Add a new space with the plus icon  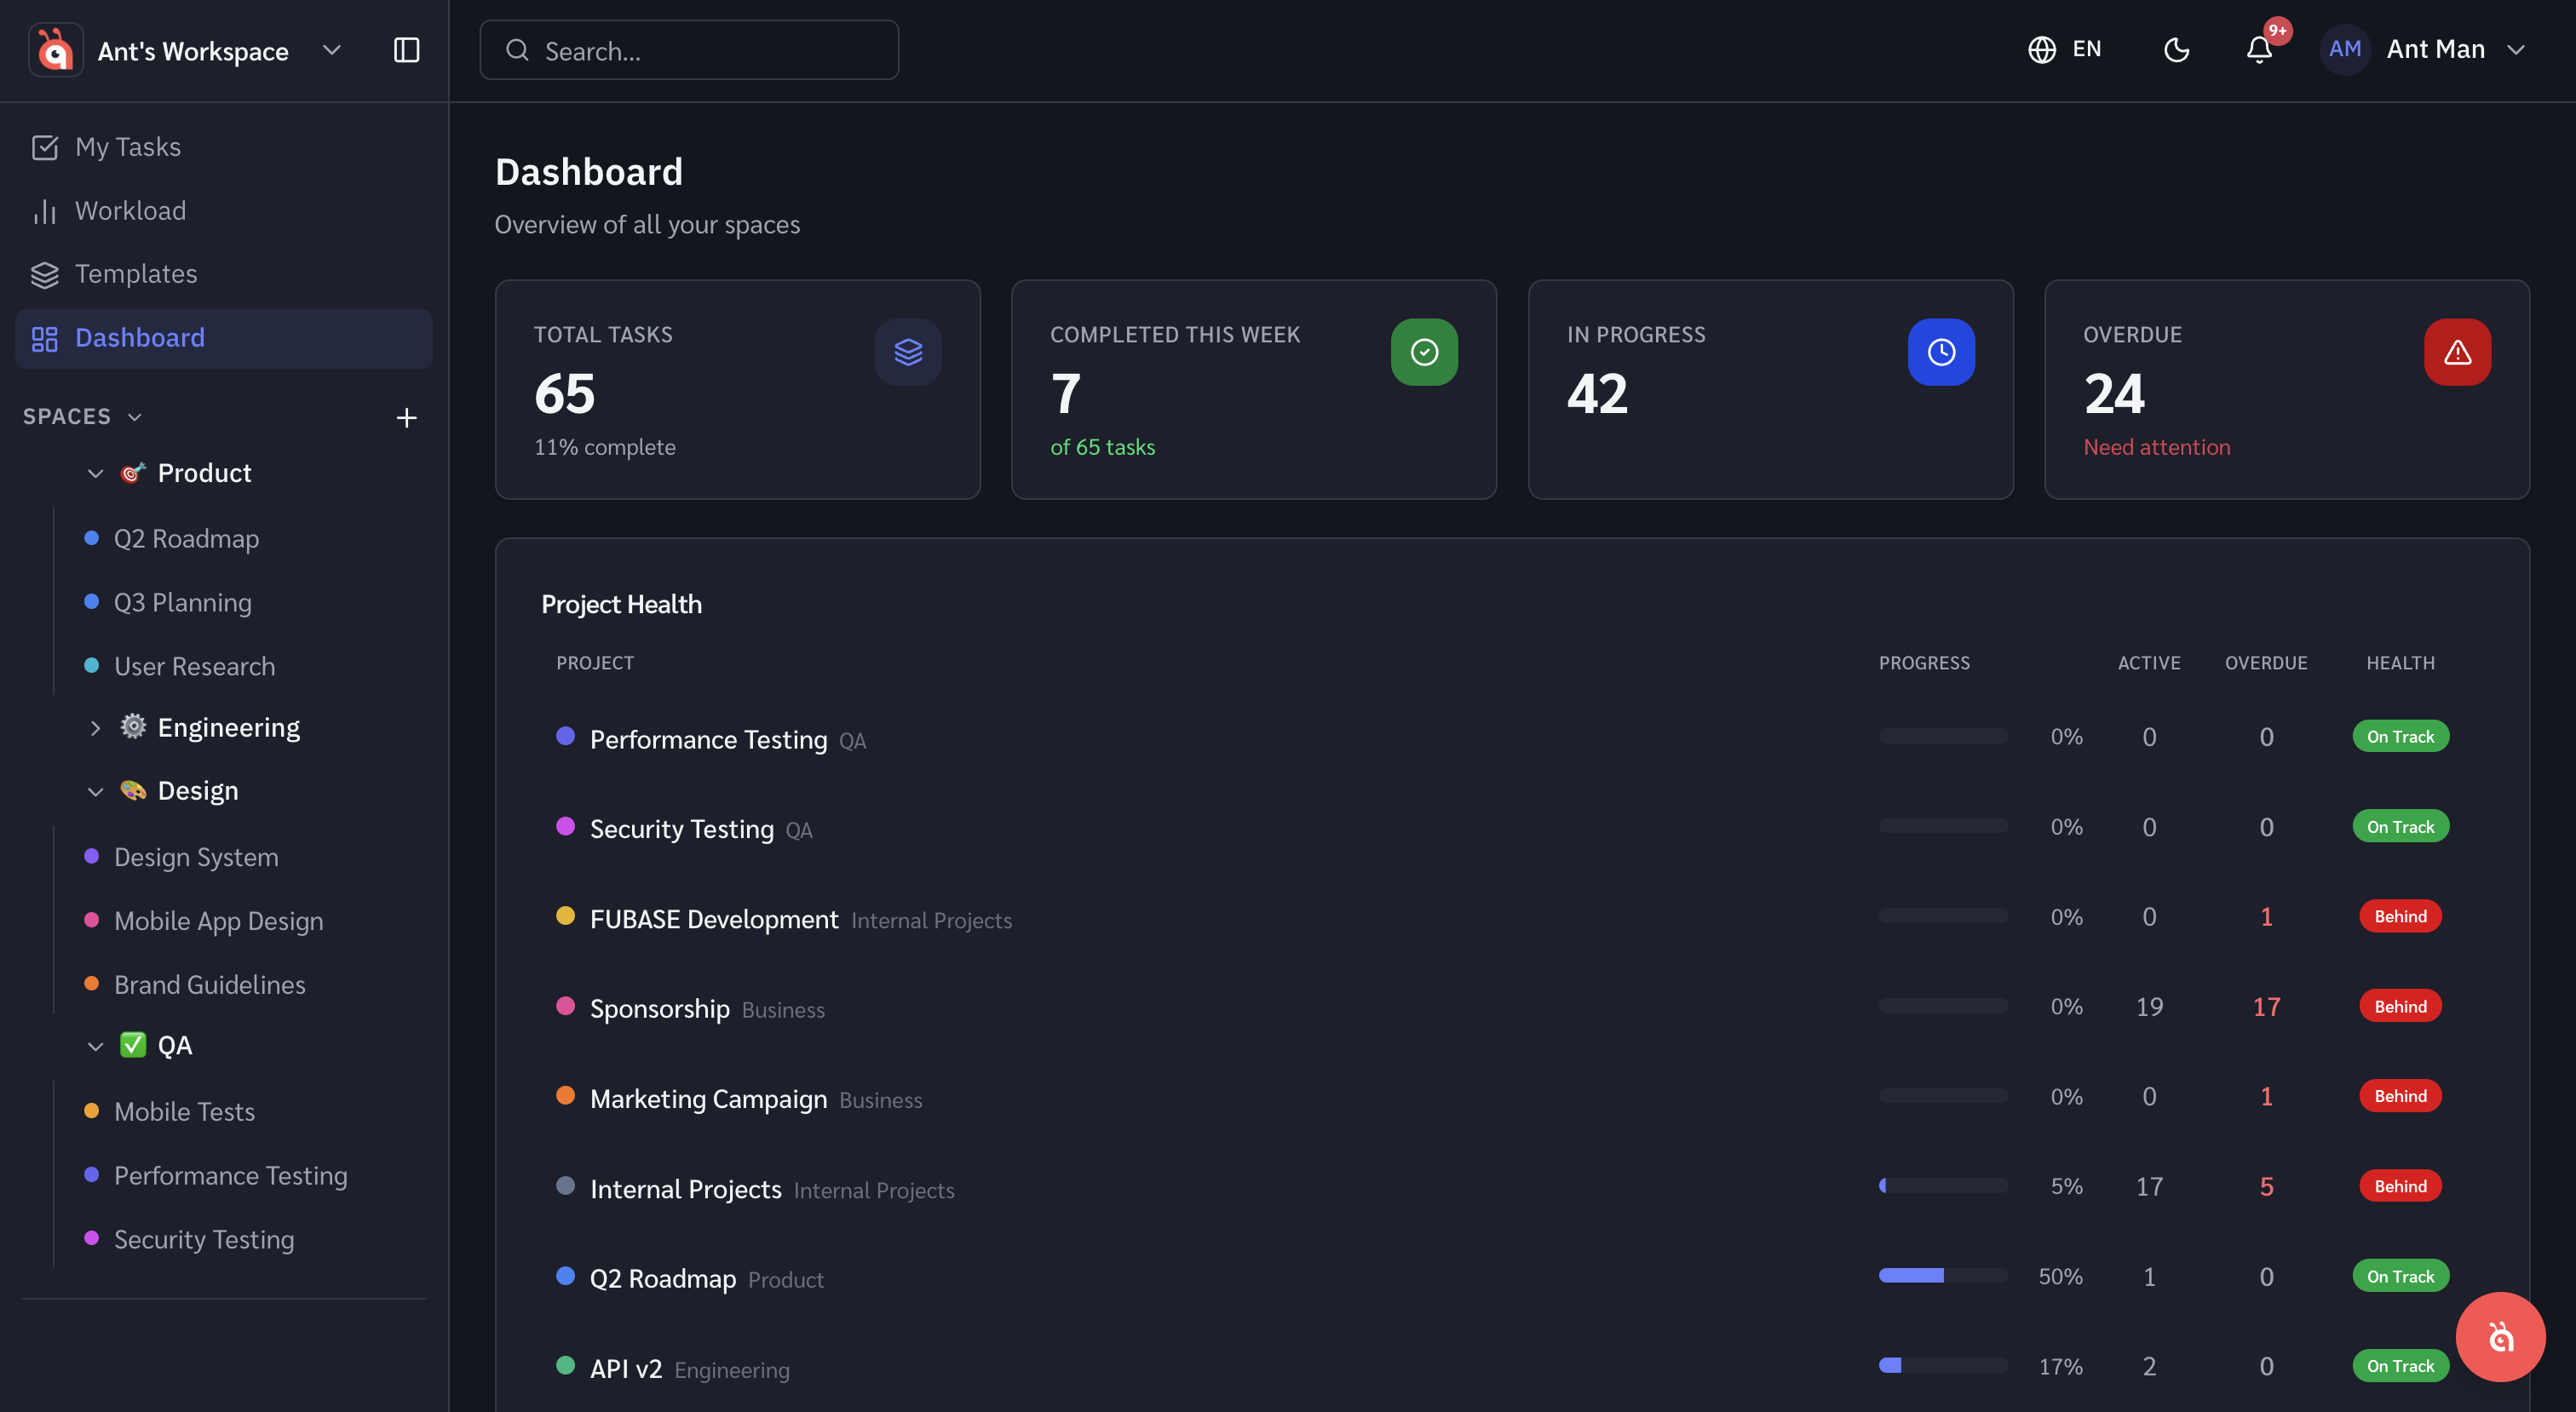406,418
